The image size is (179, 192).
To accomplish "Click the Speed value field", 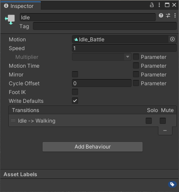I will click(x=124, y=48).
